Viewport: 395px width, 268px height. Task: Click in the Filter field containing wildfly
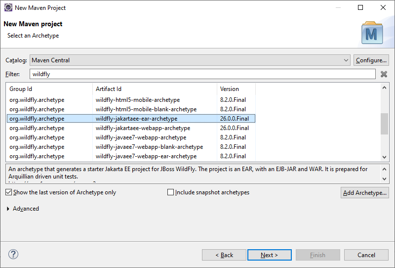click(202, 74)
